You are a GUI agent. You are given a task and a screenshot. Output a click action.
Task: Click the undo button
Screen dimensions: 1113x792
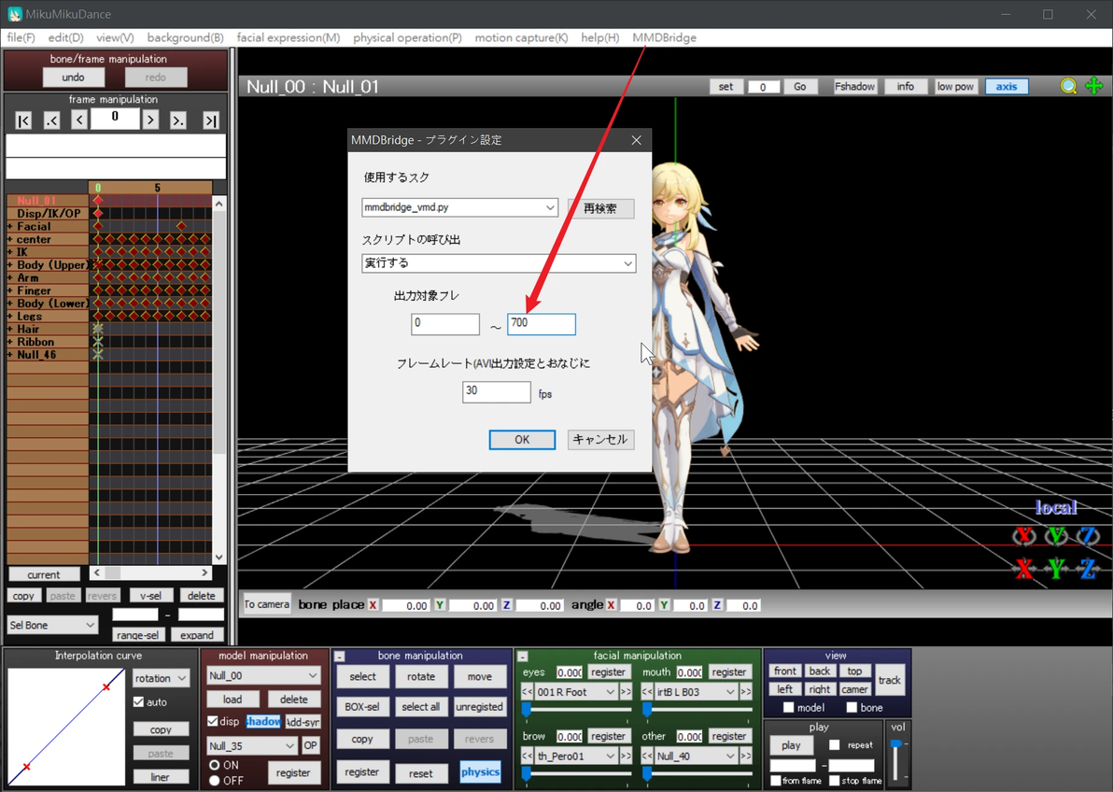[73, 77]
